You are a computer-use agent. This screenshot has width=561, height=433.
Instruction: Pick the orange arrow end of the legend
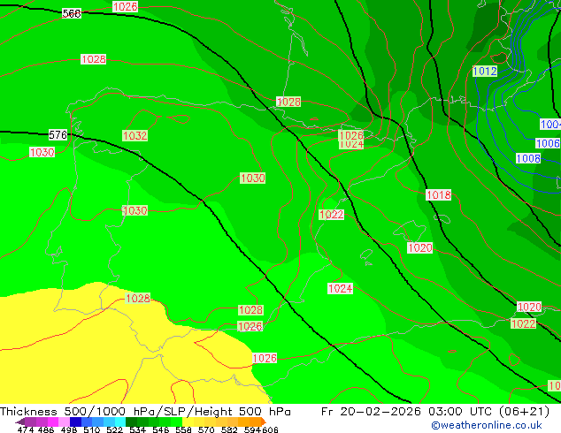coord(264,422)
